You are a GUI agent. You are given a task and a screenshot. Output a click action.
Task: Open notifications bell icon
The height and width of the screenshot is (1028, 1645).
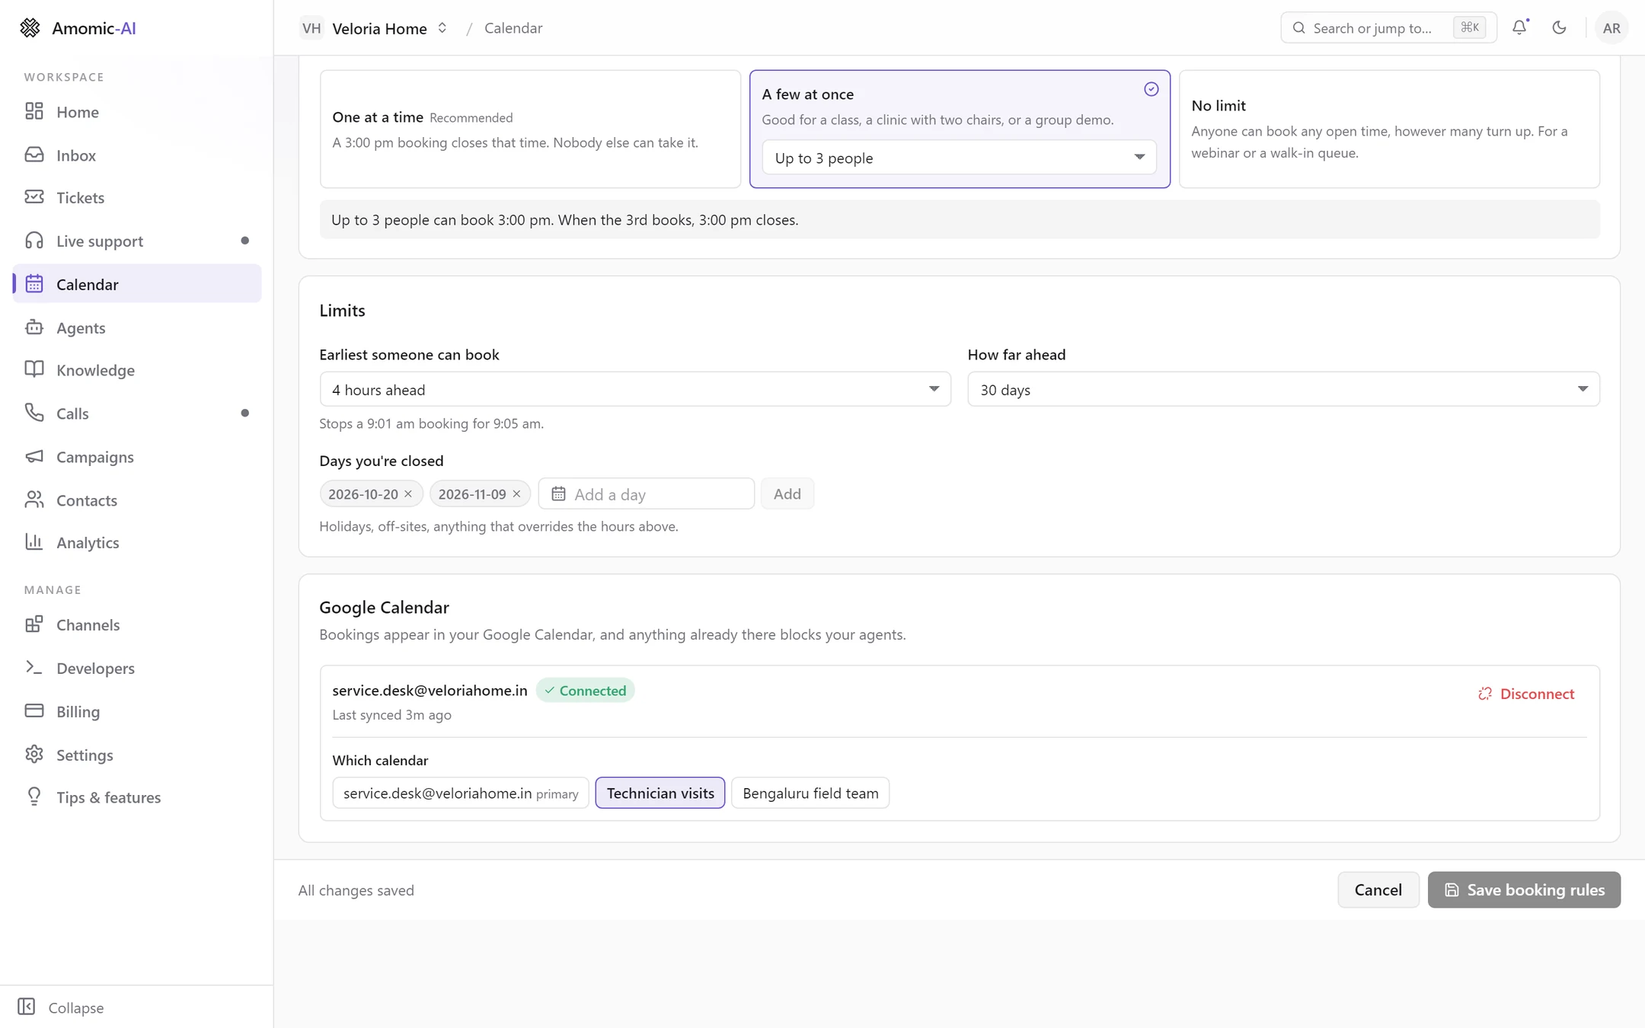[x=1519, y=27]
